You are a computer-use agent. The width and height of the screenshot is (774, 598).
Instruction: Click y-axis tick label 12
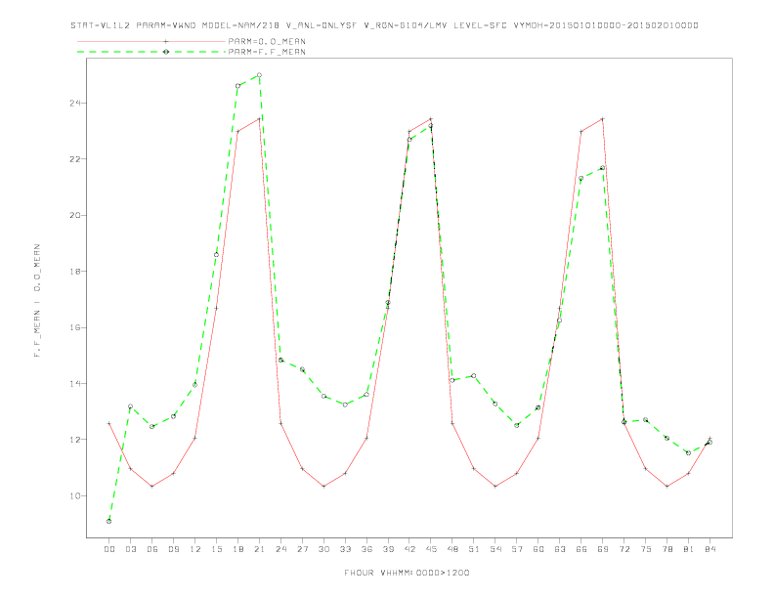[75, 440]
